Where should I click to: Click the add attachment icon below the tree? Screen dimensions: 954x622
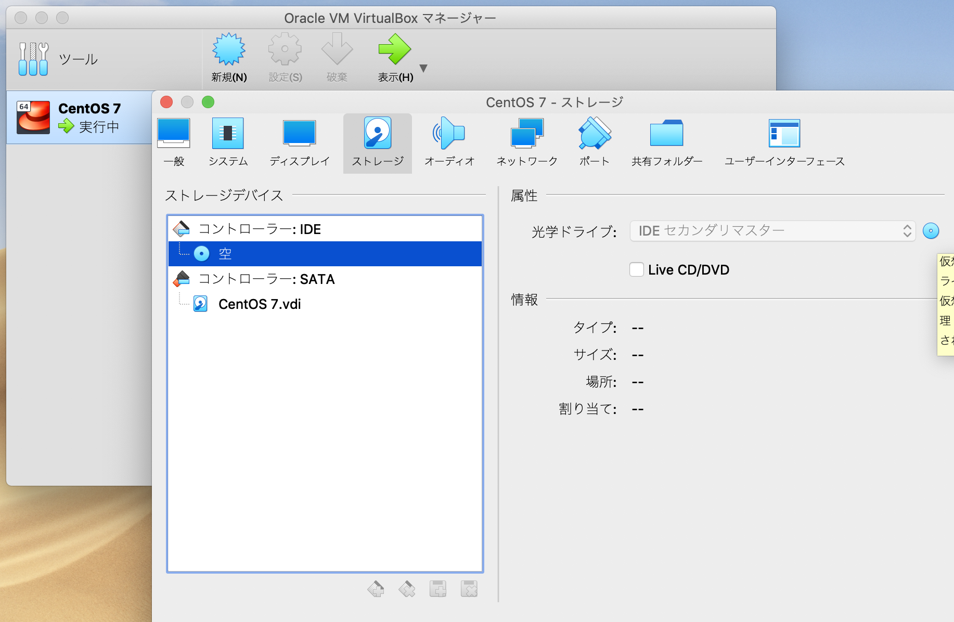click(438, 589)
